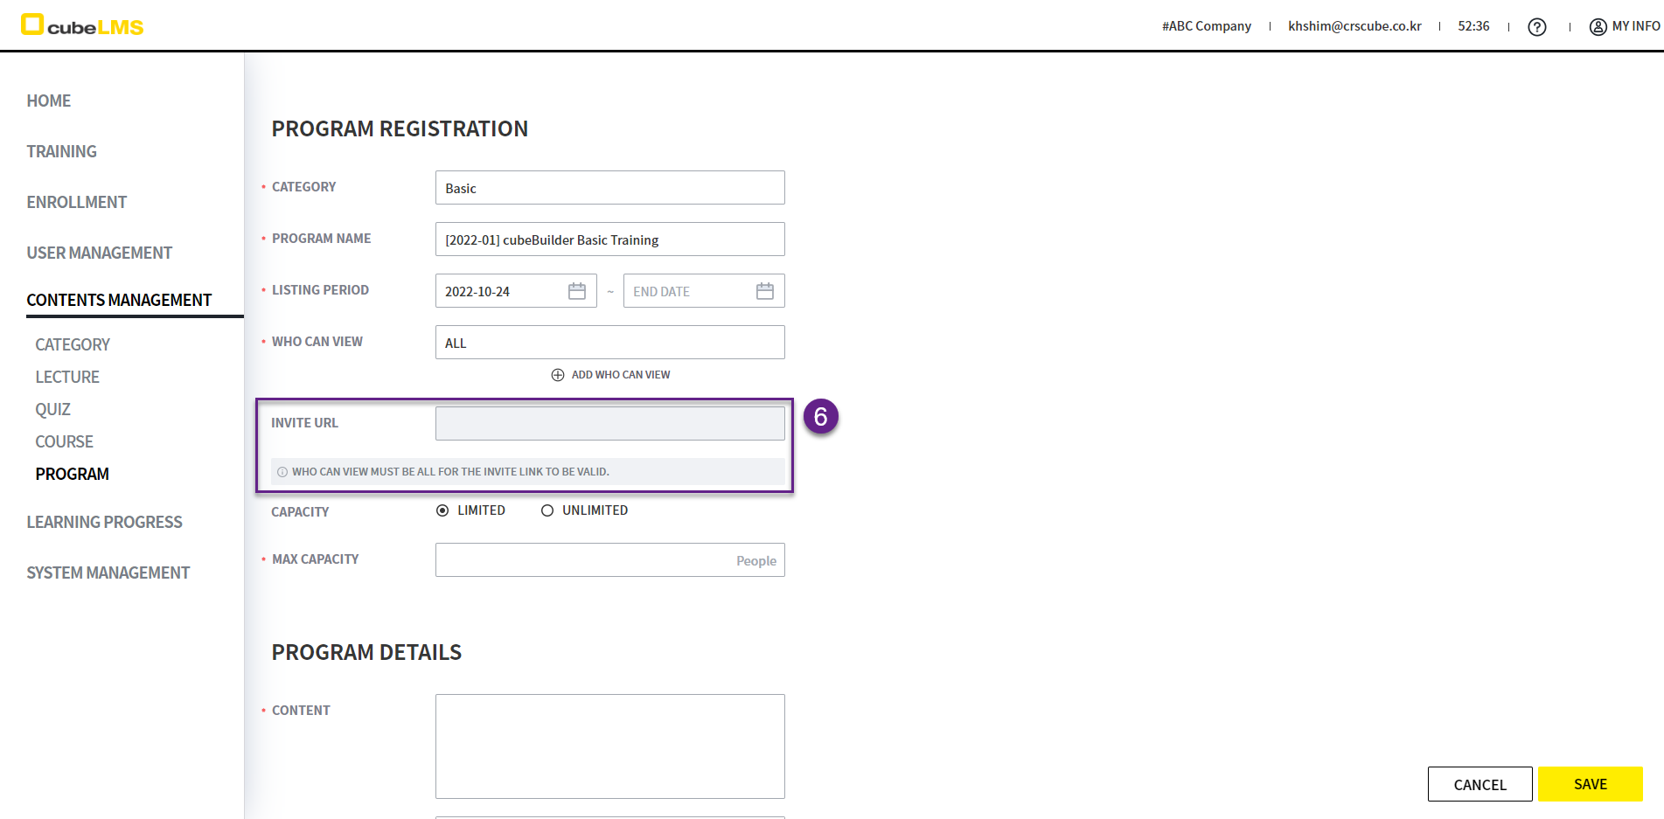Open the help question mark icon
This screenshot has width=1664, height=819.
[1536, 27]
